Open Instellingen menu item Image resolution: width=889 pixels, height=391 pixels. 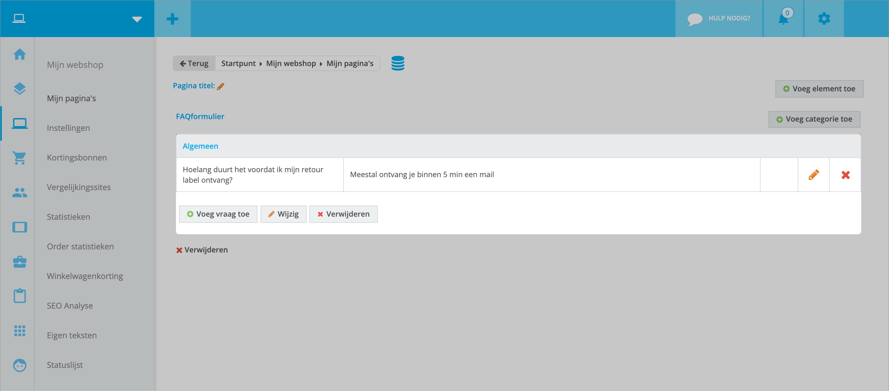tap(68, 128)
